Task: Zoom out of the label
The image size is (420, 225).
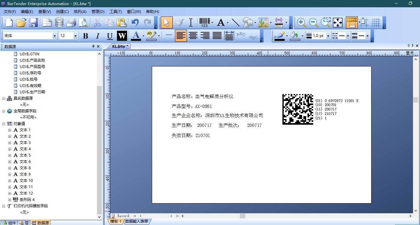Action: (313, 22)
